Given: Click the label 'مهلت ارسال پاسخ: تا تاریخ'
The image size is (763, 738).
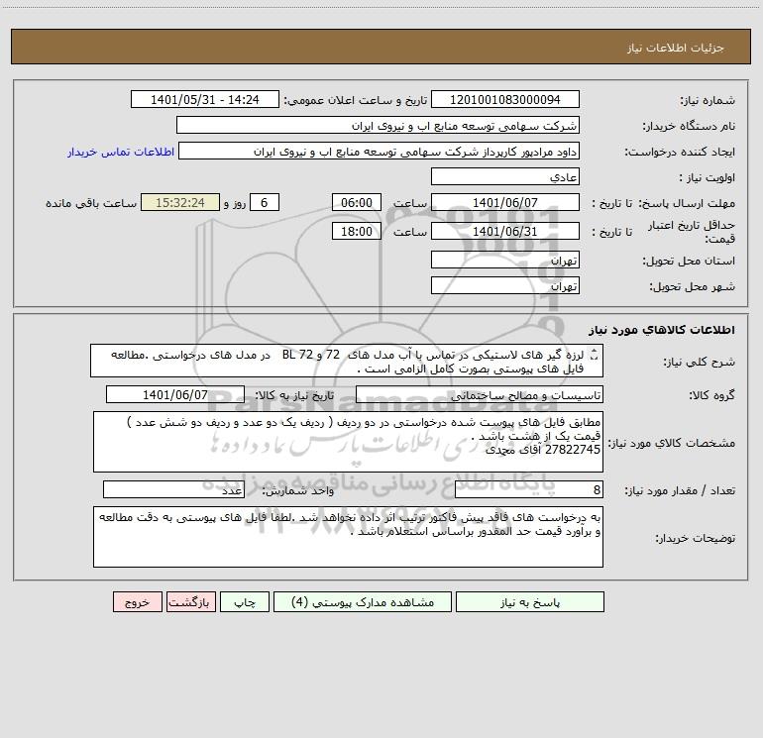Looking at the screenshot, I should [x=663, y=203].
